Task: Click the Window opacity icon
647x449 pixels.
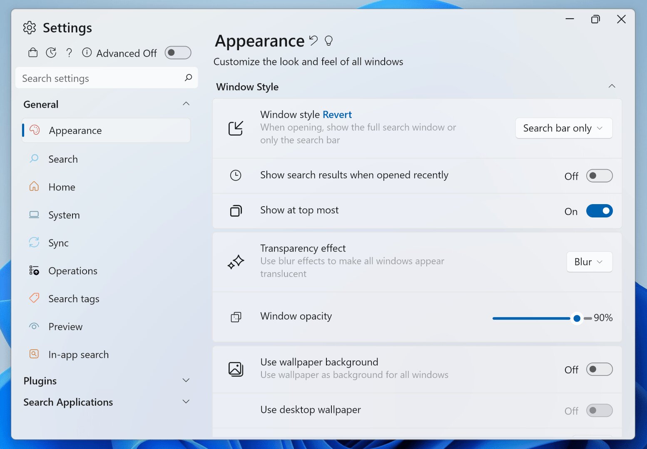Action: click(236, 317)
